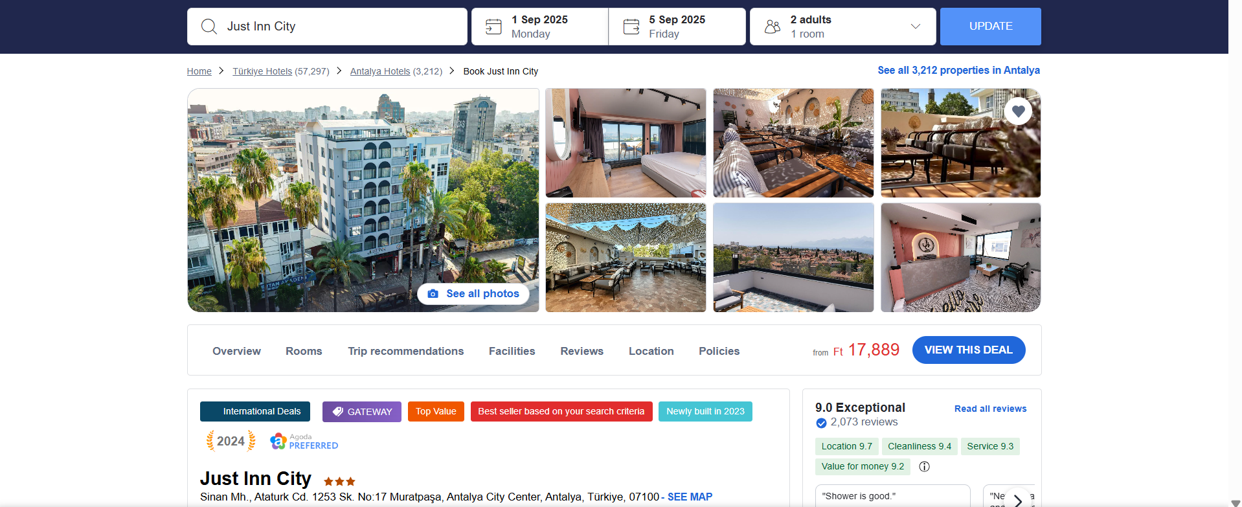The height and width of the screenshot is (507, 1242).
Task: Toggle the heart favorite icon
Action: pyautogui.click(x=1018, y=111)
